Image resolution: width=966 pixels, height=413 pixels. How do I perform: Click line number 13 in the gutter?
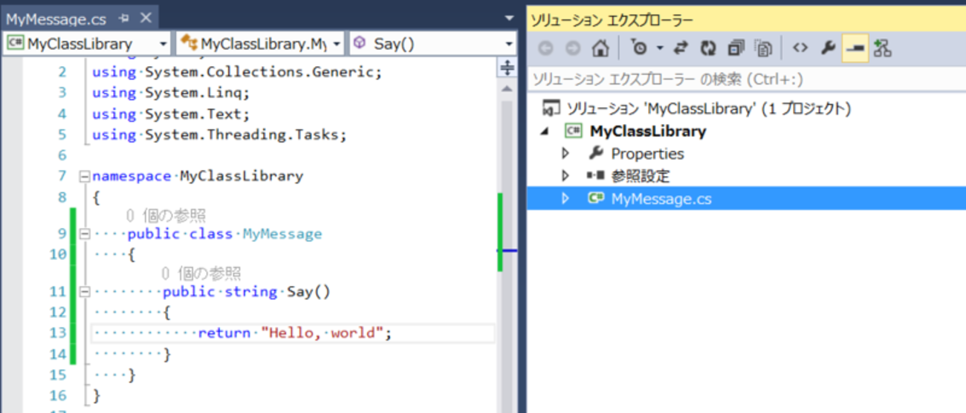coord(58,334)
